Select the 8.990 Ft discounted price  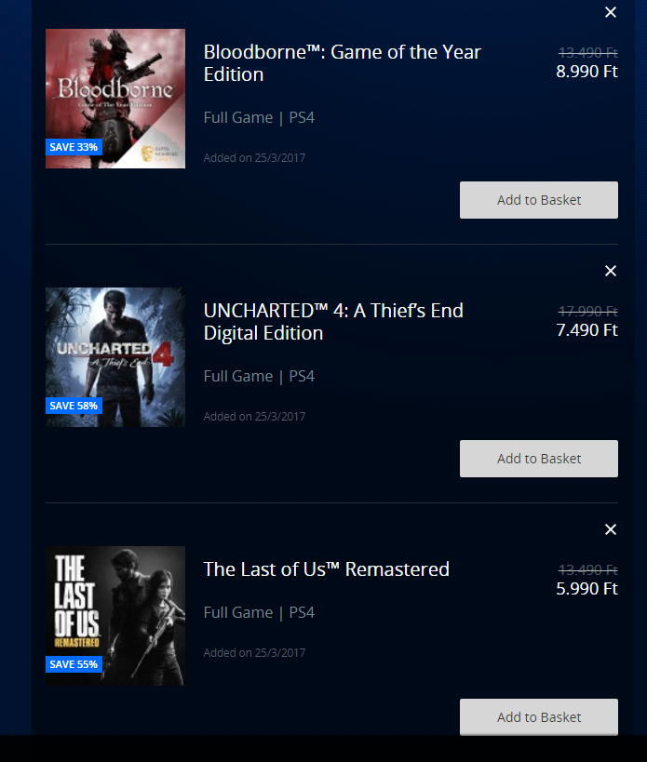586,72
